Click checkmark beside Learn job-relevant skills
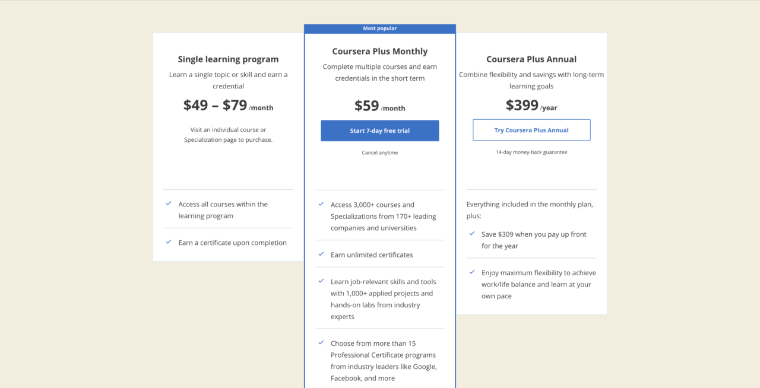 pos(321,281)
